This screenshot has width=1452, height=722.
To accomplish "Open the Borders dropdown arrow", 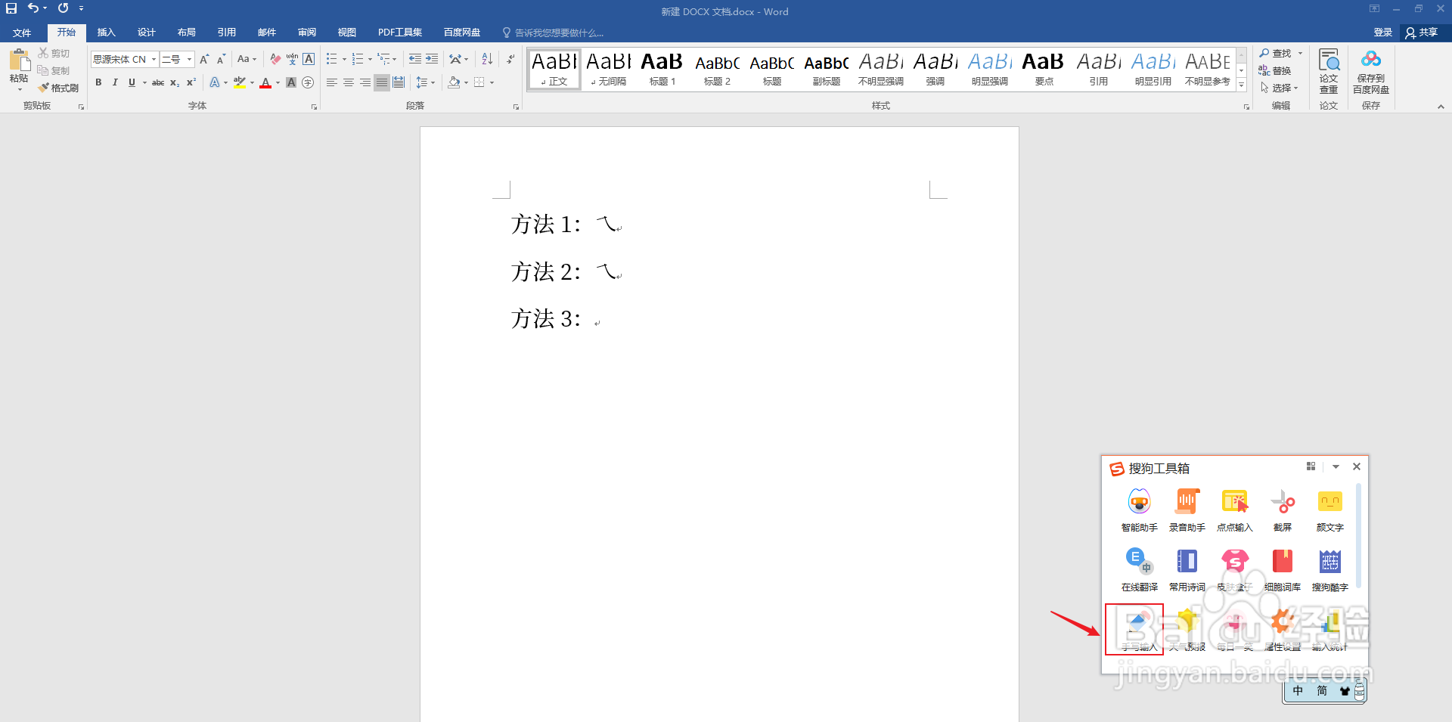I will tap(492, 82).
